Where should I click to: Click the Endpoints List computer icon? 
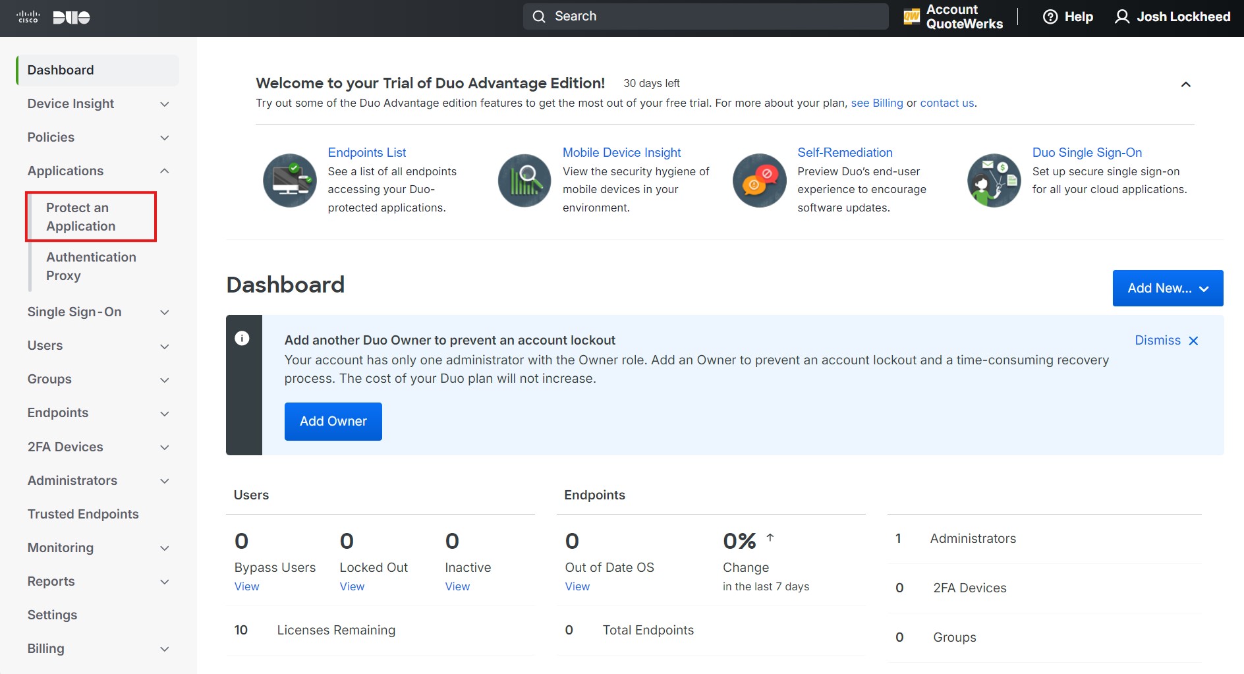tap(289, 180)
